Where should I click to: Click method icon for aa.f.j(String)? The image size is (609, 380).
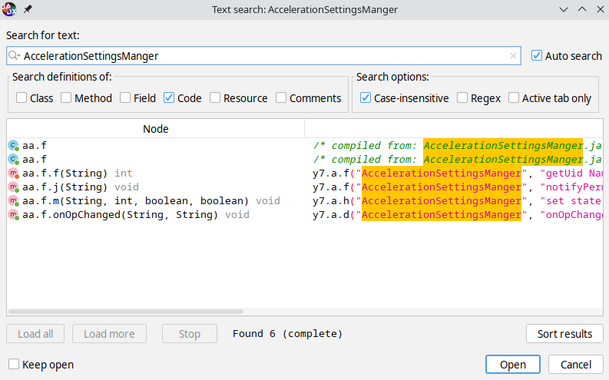coord(14,187)
